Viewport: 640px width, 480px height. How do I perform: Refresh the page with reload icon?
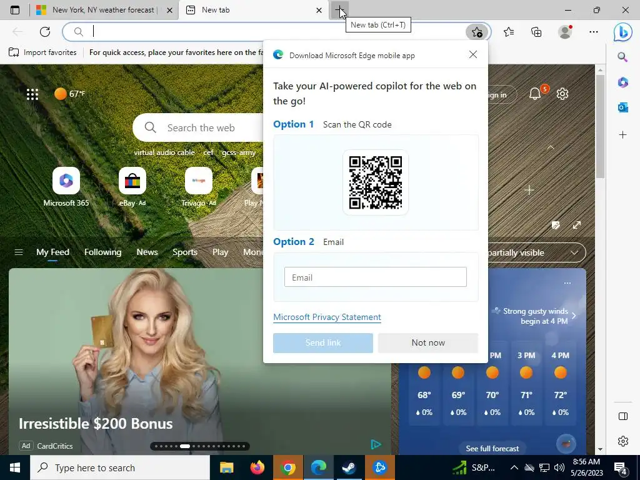[45, 32]
